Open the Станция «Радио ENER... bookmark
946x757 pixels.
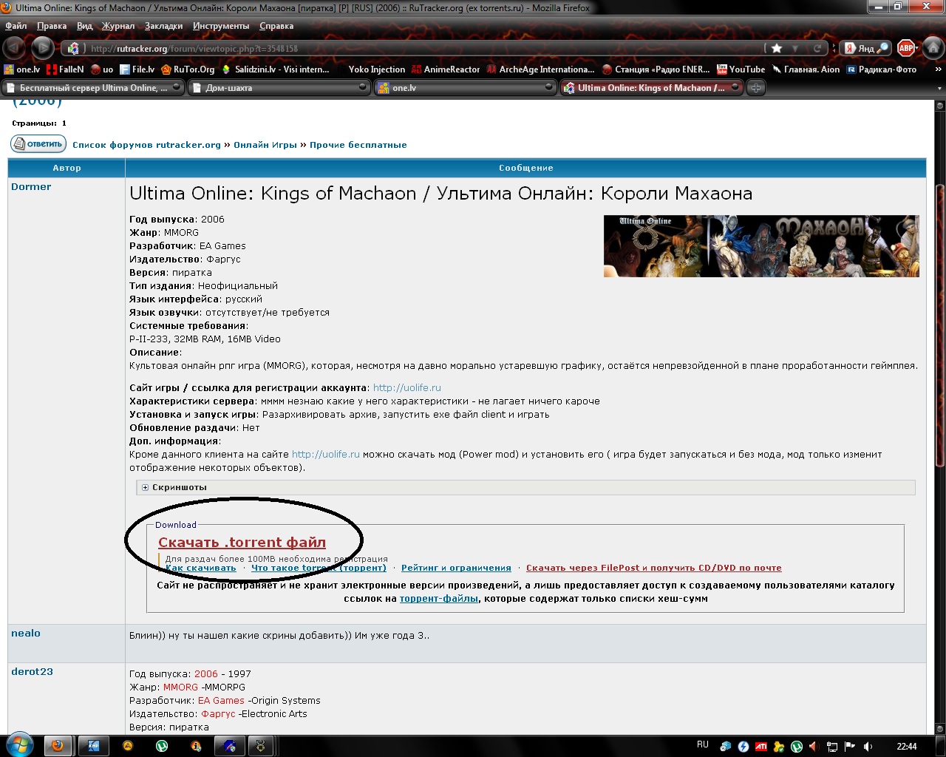tap(656, 69)
